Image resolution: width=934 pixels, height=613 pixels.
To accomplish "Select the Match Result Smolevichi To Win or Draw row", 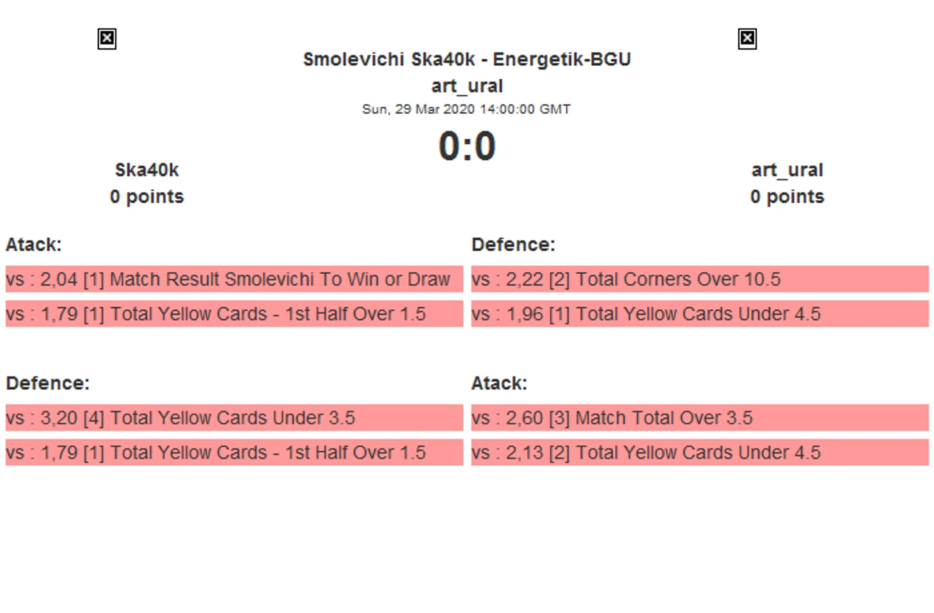I will pos(234,279).
